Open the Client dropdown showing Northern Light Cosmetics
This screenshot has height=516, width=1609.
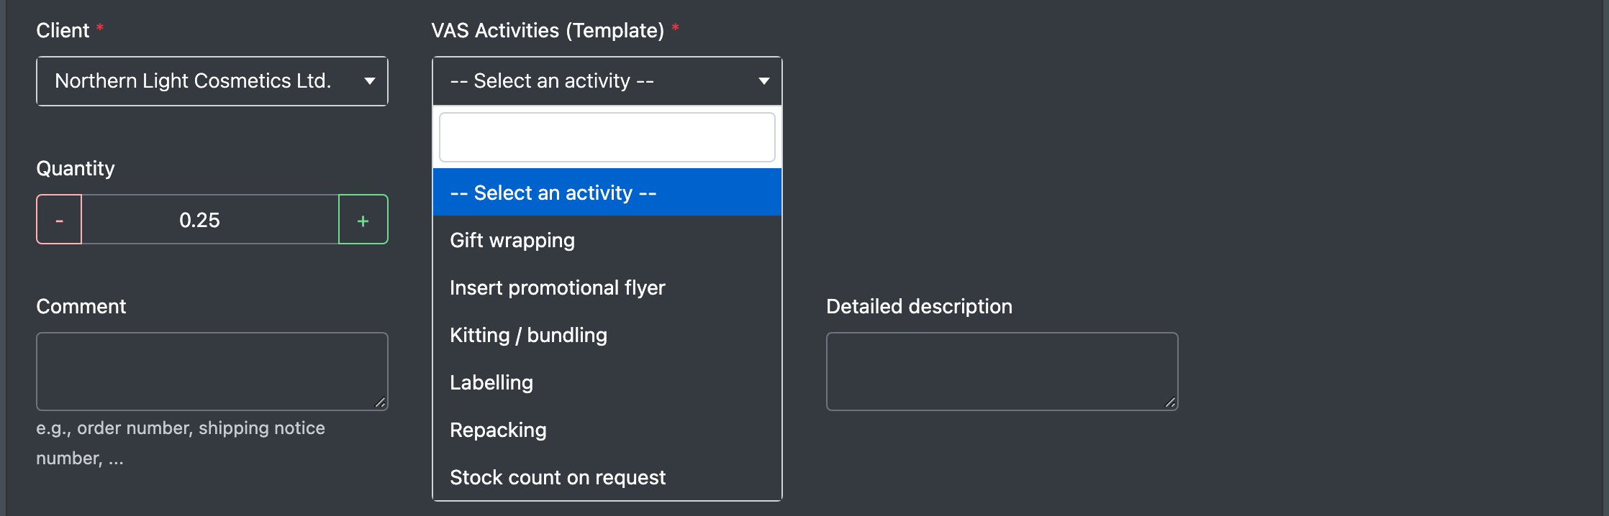point(212,81)
